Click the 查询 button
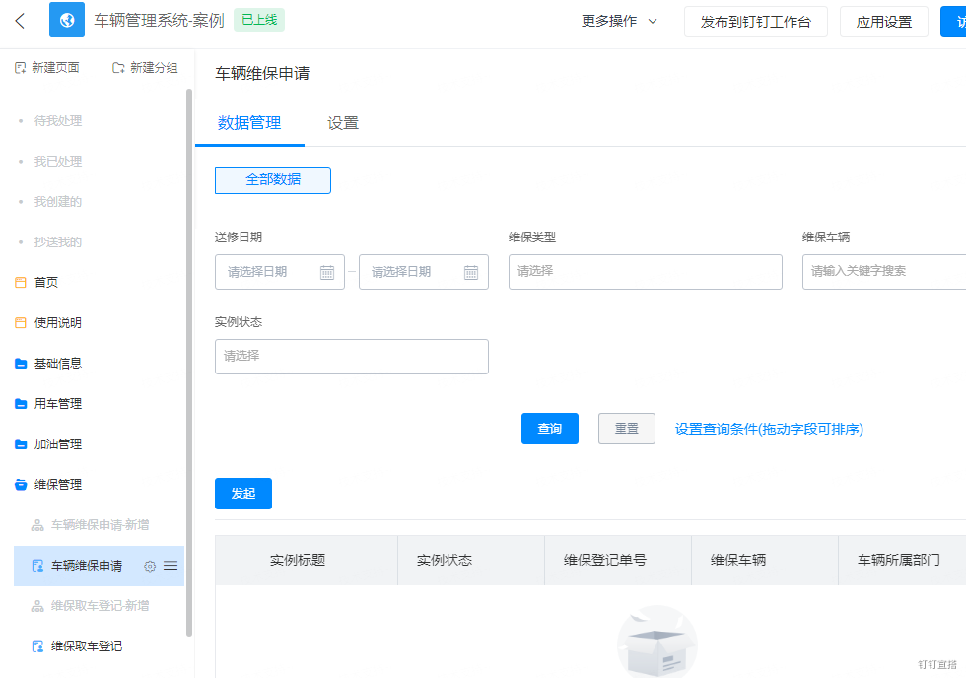Screen dimensions: 966x678 (x=550, y=429)
